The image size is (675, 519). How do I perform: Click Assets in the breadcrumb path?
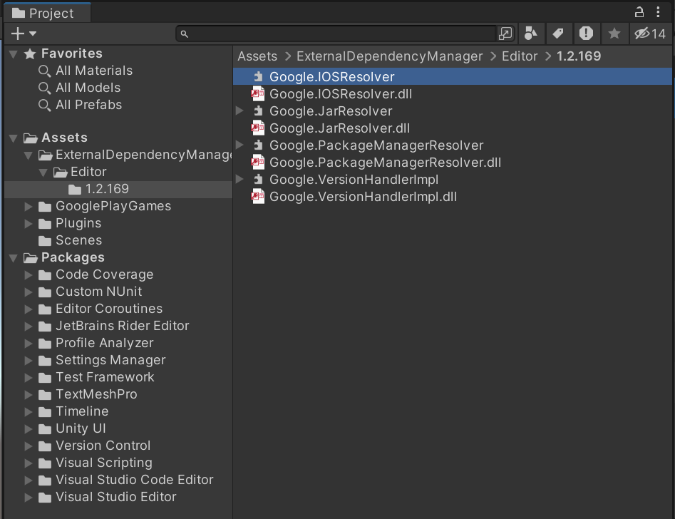click(257, 56)
